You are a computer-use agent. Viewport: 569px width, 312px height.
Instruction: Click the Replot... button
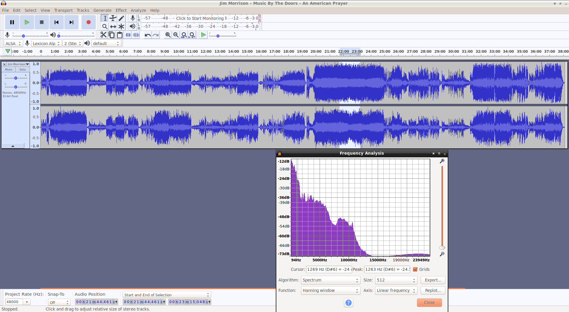[x=433, y=290]
